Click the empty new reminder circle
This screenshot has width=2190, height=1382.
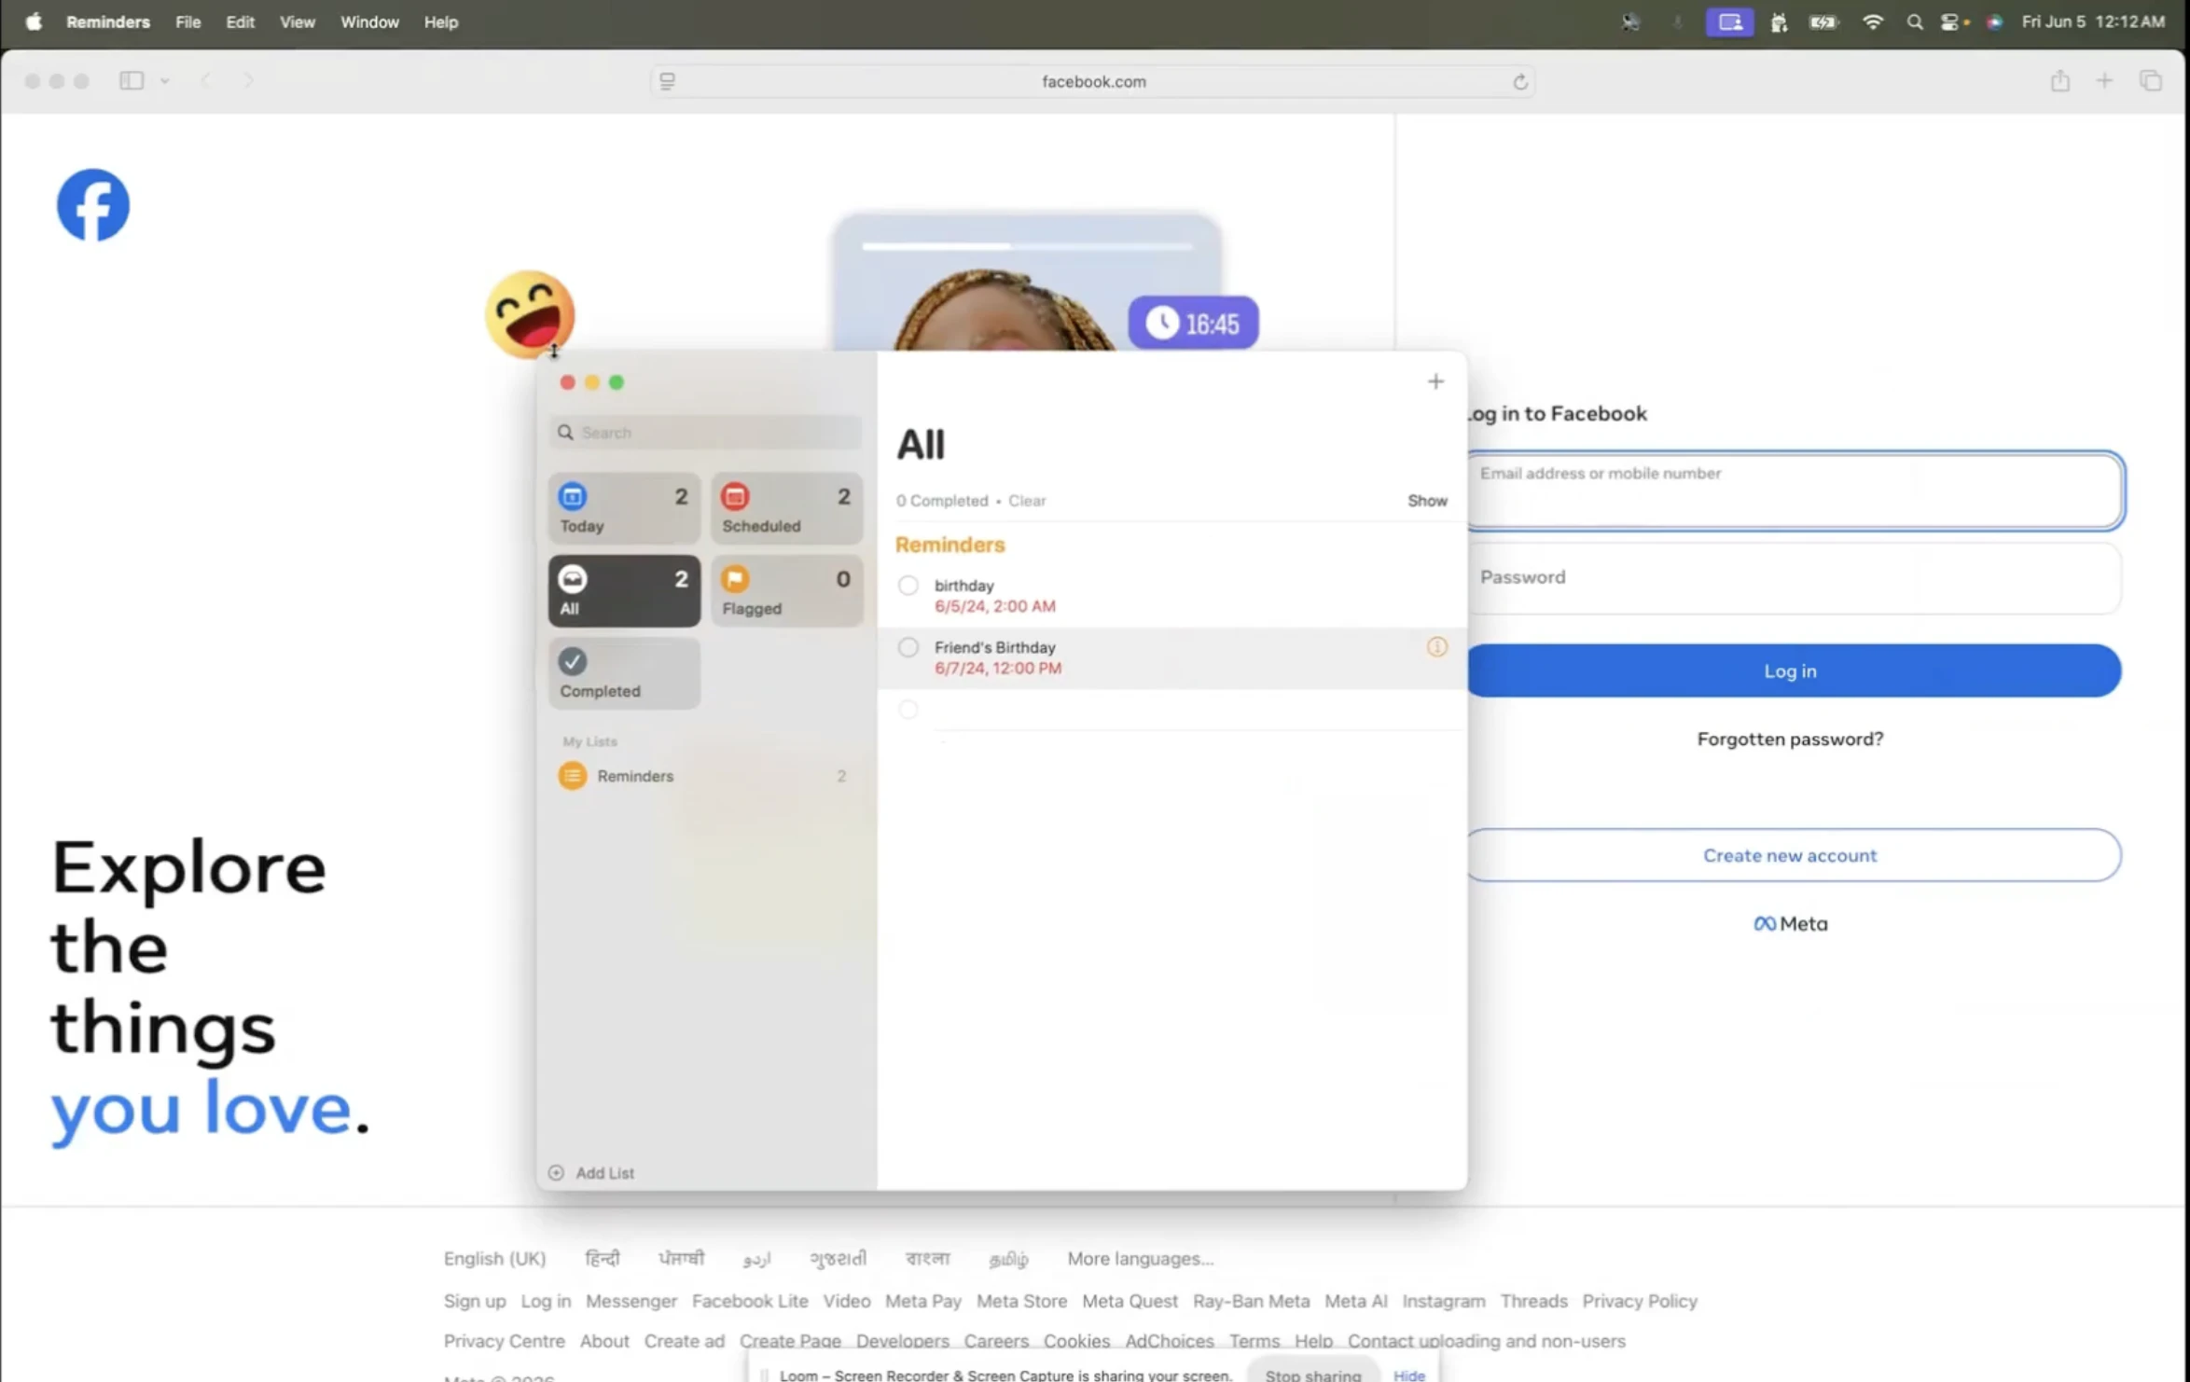(x=908, y=710)
